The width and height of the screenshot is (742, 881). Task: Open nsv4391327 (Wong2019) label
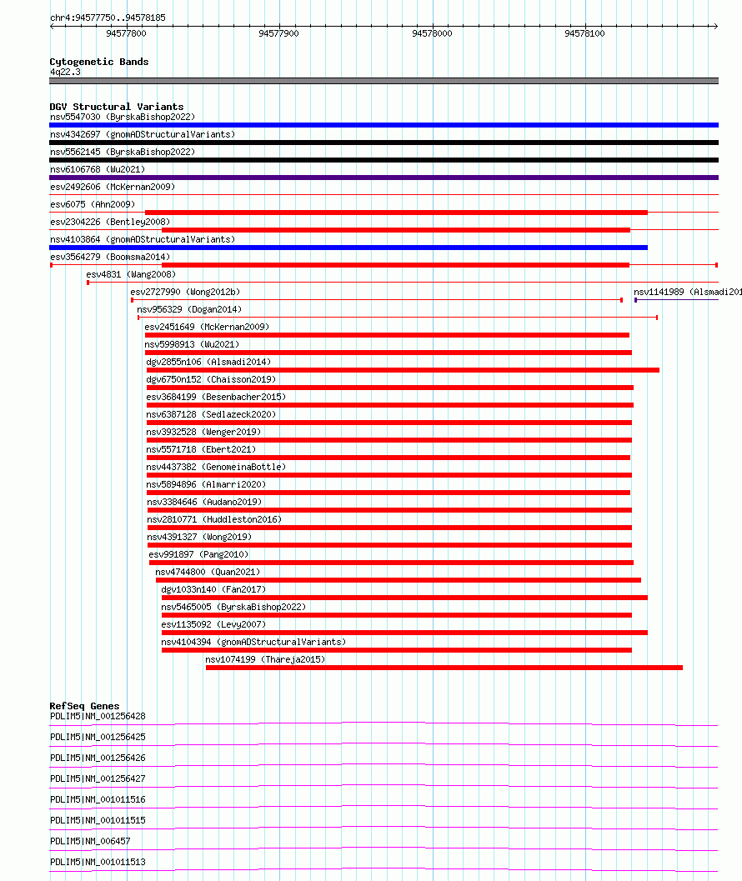(x=199, y=537)
